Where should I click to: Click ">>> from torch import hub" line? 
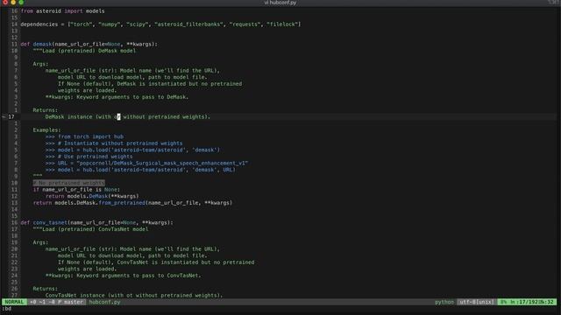tap(84, 136)
